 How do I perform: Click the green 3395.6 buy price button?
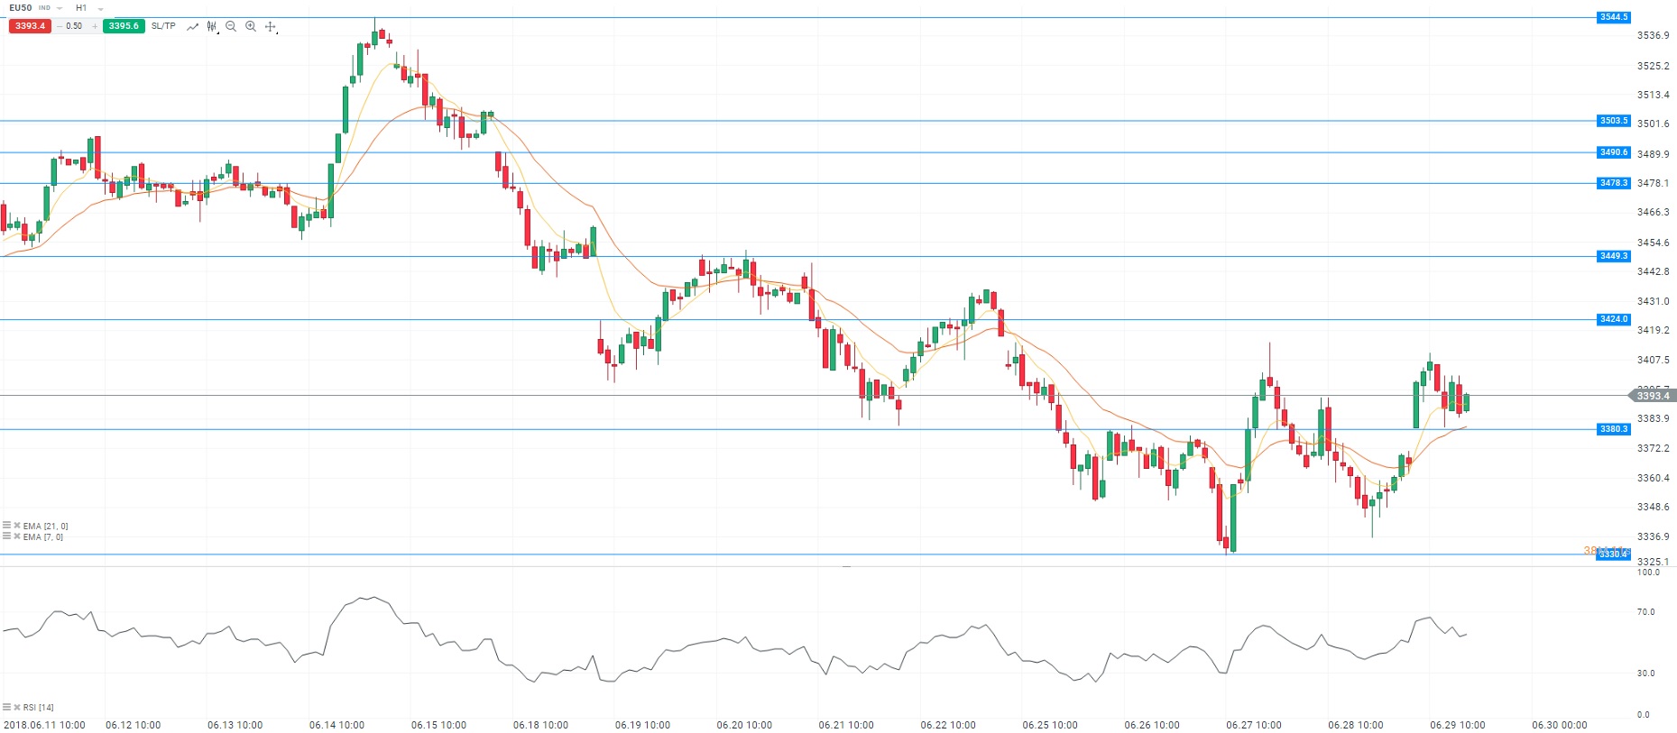pyautogui.click(x=124, y=26)
